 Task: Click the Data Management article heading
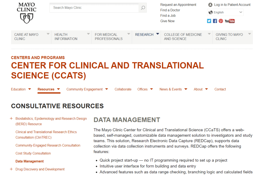(x=127, y=120)
